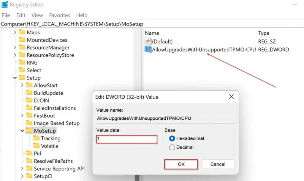Click OK to confirm the DWORD value
Screen dimensions: 304x181
click(180, 164)
